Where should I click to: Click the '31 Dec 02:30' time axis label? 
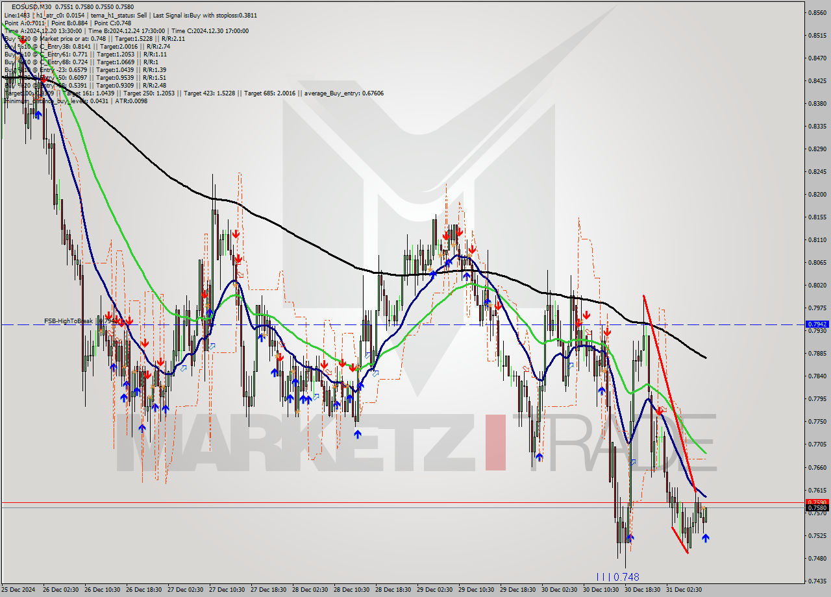tap(684, 590)
